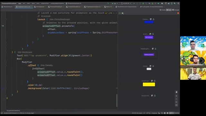Open the preview layout options icon
This screenshot has width=206, height=116.
tap(123, 13)
